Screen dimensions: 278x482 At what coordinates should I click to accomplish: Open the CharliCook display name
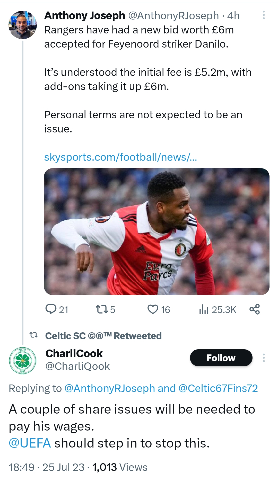[x=74, y=353]
